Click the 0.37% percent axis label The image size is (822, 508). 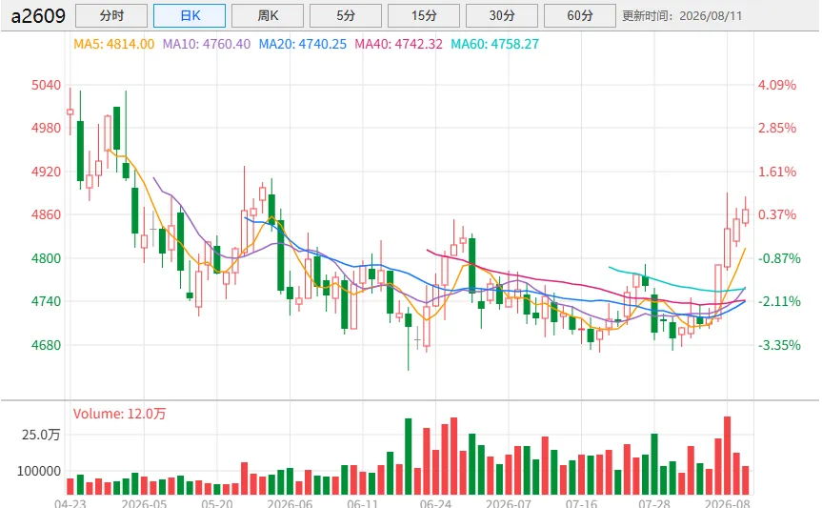[777, 214]
